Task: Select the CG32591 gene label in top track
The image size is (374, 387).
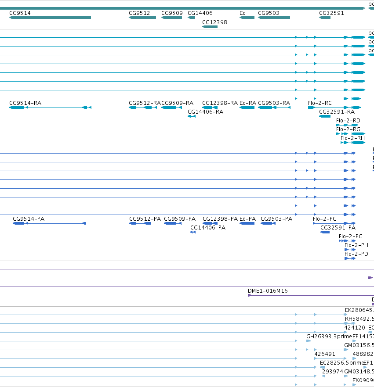Action: (x=331, y=13)
